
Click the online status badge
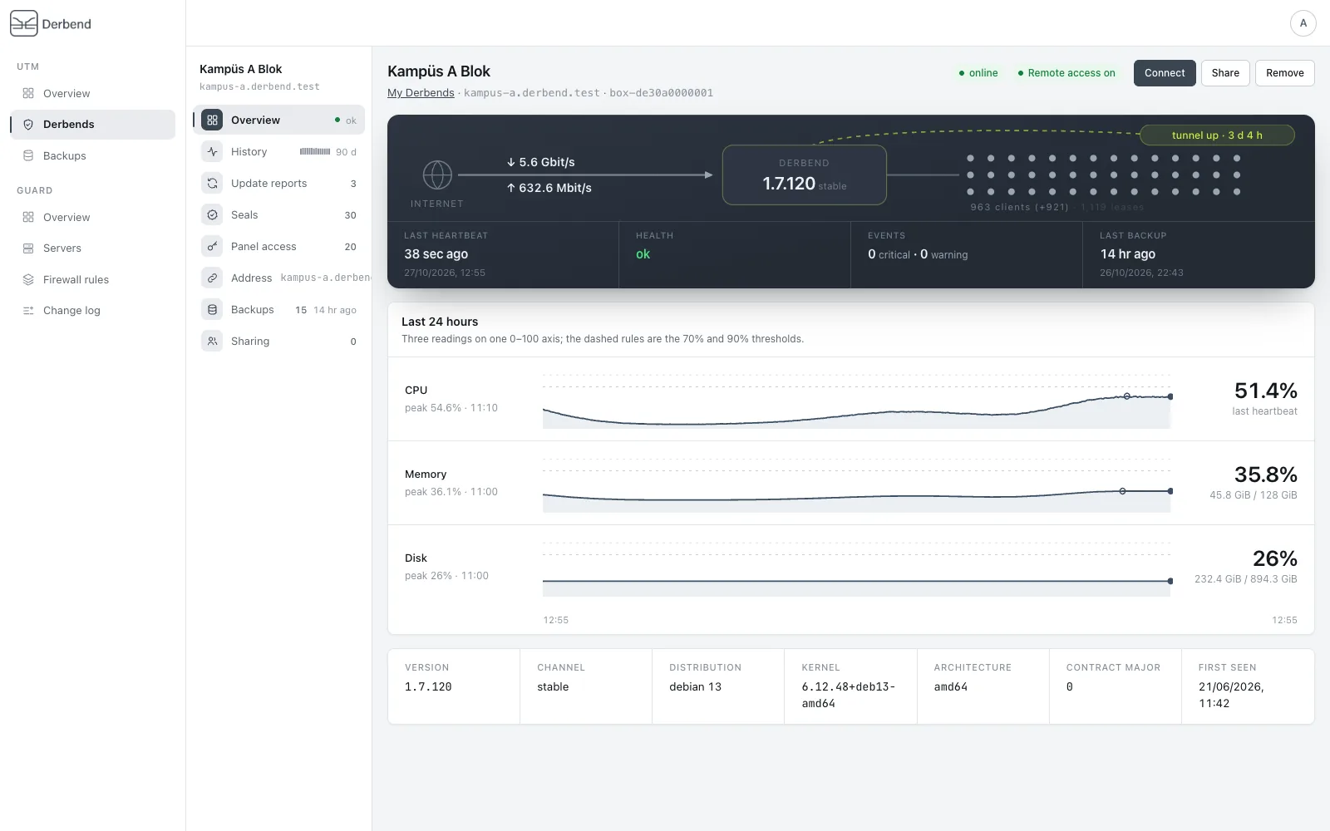pos(978,73)
